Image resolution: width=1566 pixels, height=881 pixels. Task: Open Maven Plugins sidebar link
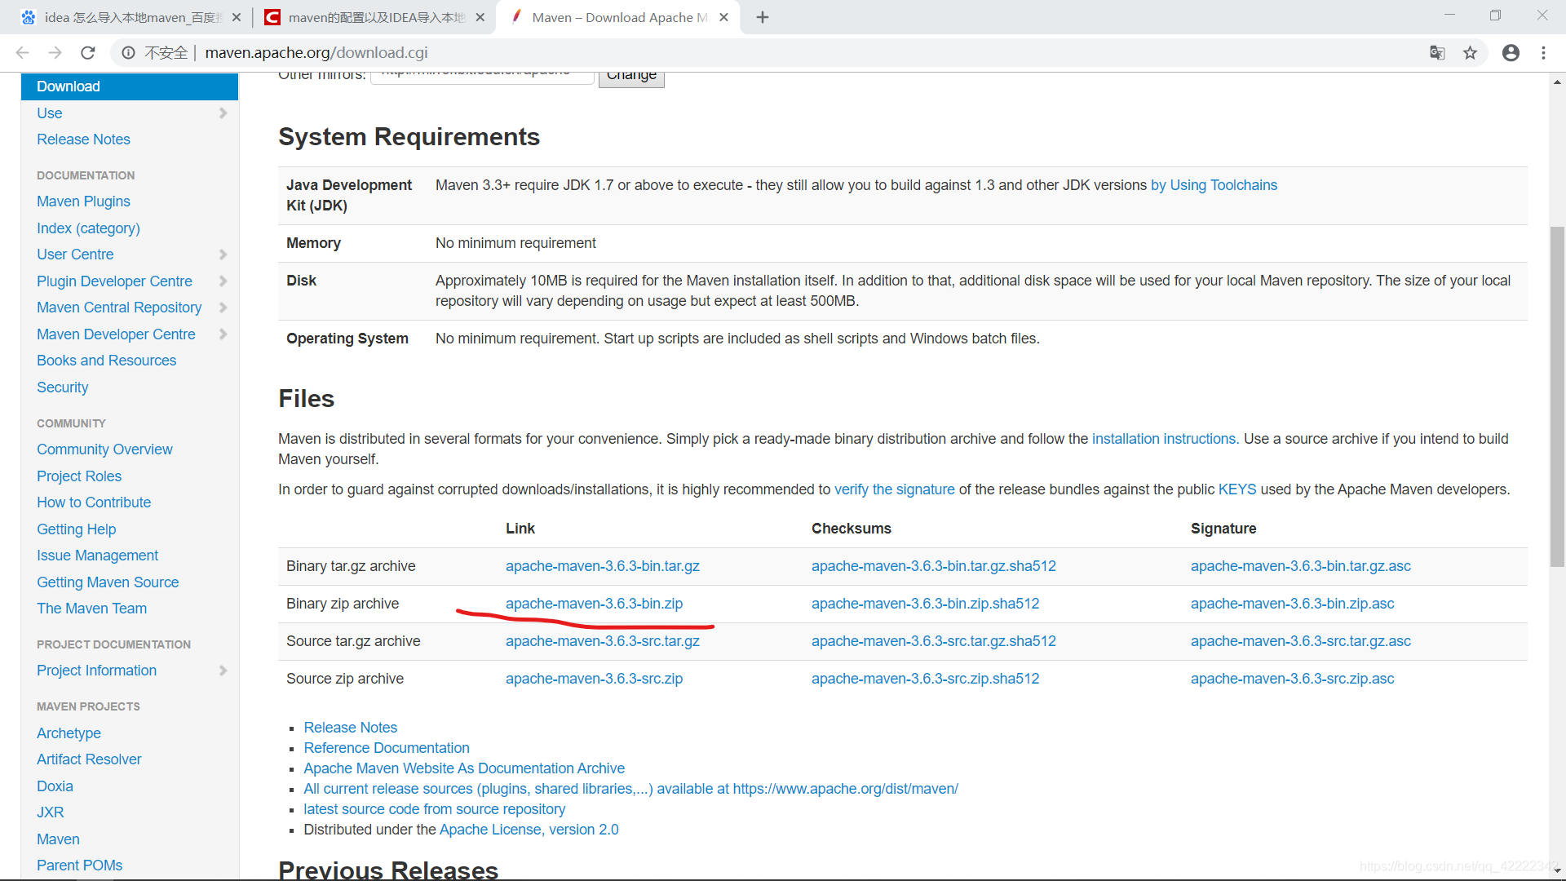[x=83, y=201]
